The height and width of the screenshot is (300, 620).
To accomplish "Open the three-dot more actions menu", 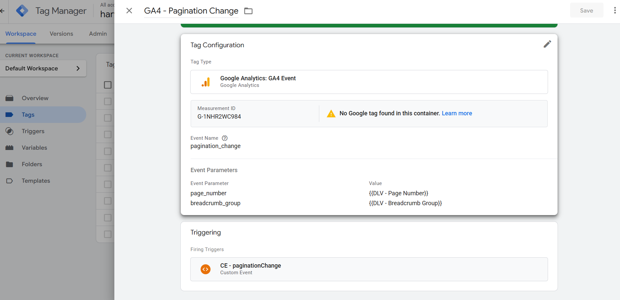I will pyautogui.click(x=615, y=11).
